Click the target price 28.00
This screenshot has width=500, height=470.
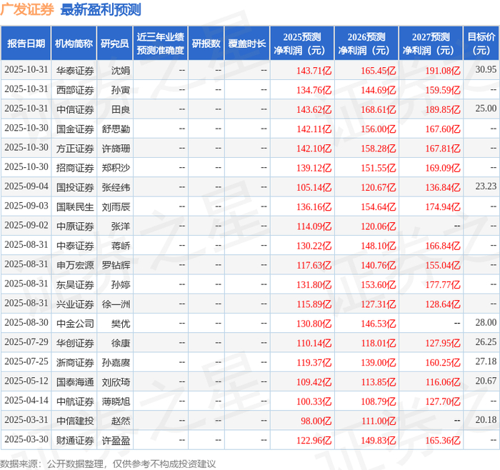click(486, 322)
